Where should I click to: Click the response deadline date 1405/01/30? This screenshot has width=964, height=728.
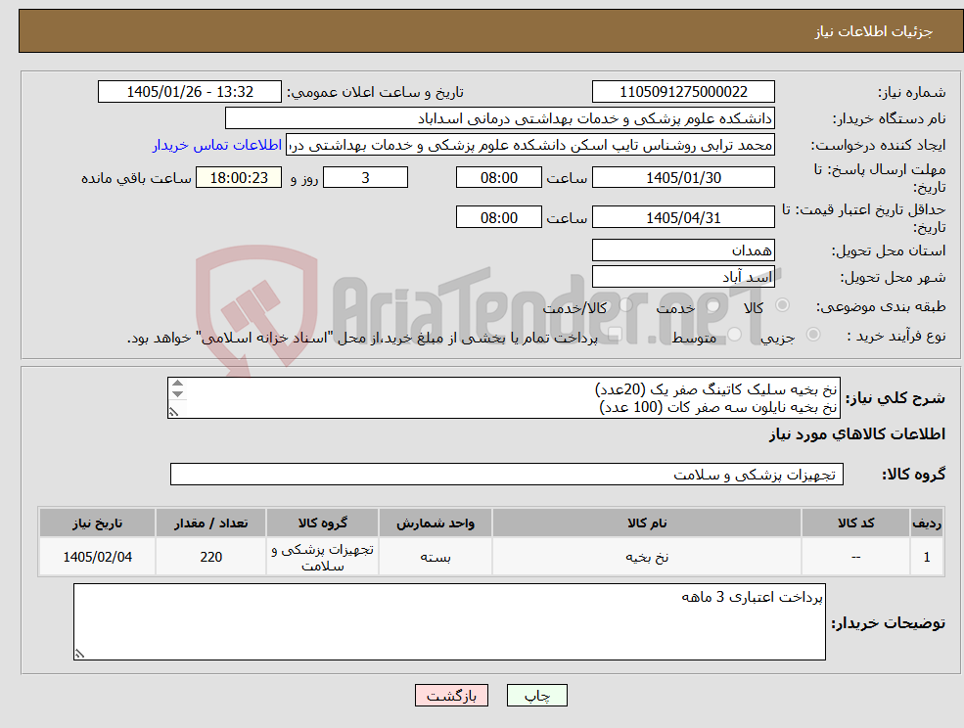point(683,178)
